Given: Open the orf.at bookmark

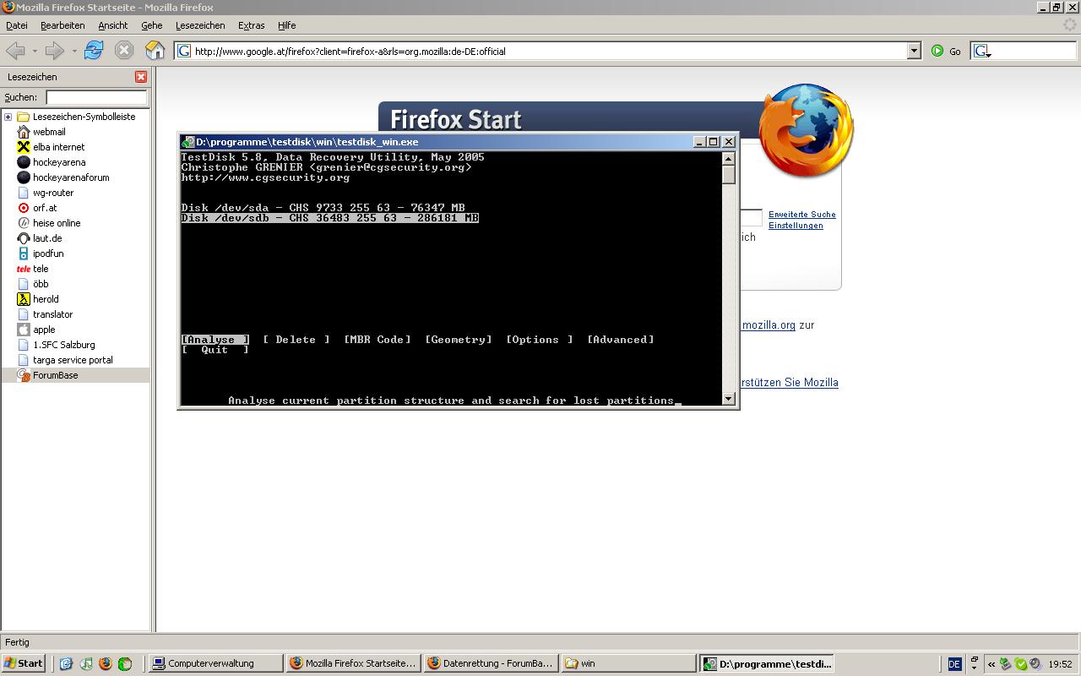Looking at the screenshot, I should tap(45, 208).
